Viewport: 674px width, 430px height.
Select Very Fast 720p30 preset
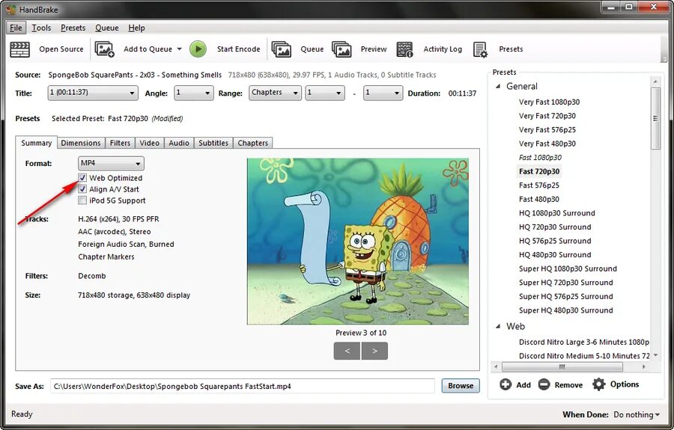point(547,115)
